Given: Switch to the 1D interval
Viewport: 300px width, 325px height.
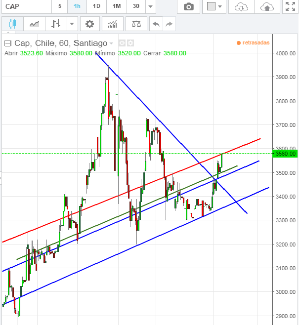Looking at the screenshot, I should pyautogui.click(x=96, y=6).
